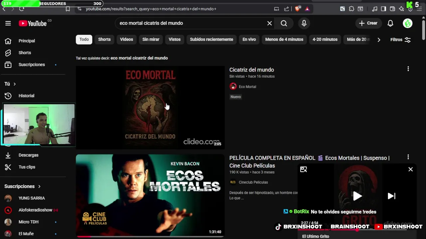The height and width of the screenshot is (239, 426).
Task: Open the Cineclub Peliculas channel link
Action: coord(253,182)
